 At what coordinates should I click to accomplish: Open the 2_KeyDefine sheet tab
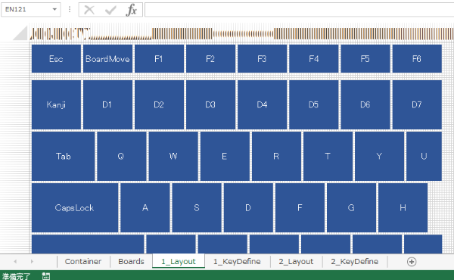click(355, 262)
